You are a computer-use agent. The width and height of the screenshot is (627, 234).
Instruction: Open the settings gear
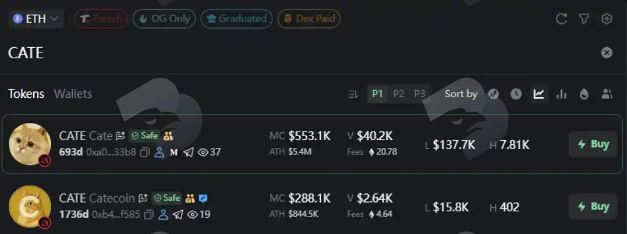click(x=607, y=19)
